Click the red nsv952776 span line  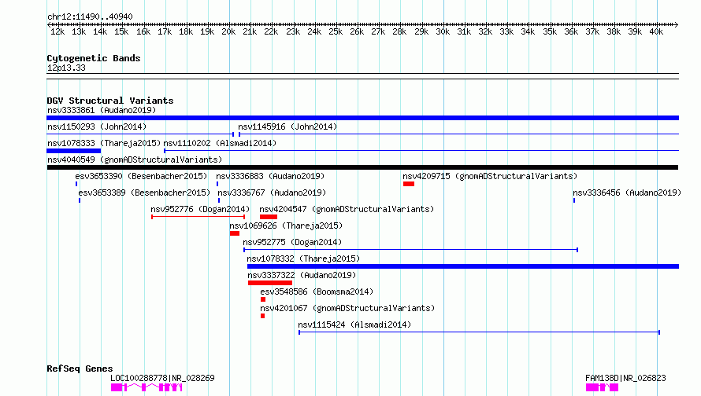[x=198, y=217]
